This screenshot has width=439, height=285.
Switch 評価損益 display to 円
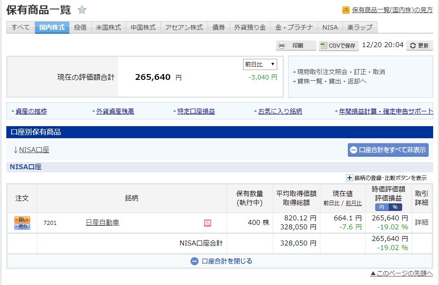(381, 207)
